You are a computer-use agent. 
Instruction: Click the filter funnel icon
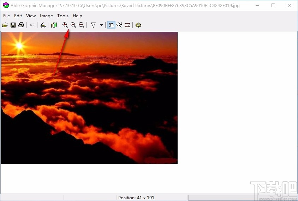(93, 25)
